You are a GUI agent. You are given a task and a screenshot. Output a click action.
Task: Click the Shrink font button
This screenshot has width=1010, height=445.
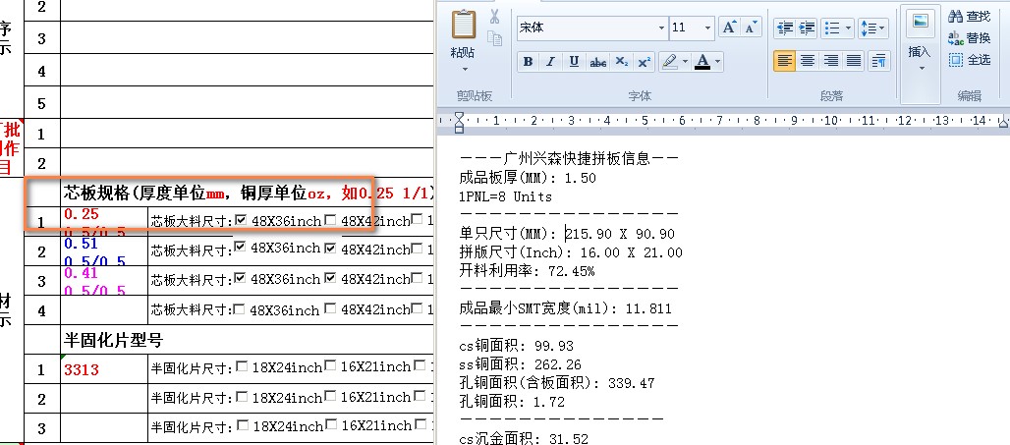tap(751, 28)
